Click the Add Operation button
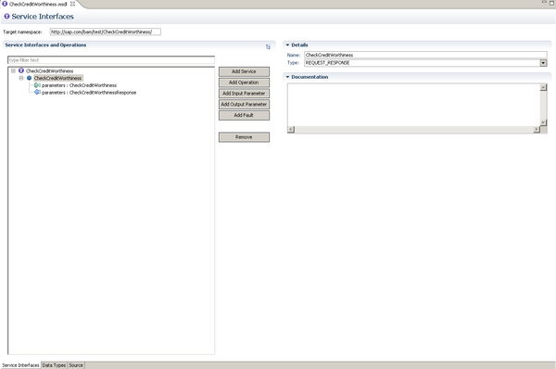The width and height of the screenshot is (556, 369). pyautogui.click(x=244, y=83)
